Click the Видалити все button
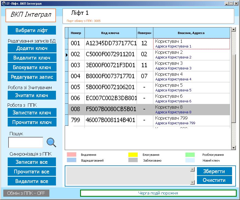Image resolution: width=240 pixels, height=200 pixels. click(32, 181)
